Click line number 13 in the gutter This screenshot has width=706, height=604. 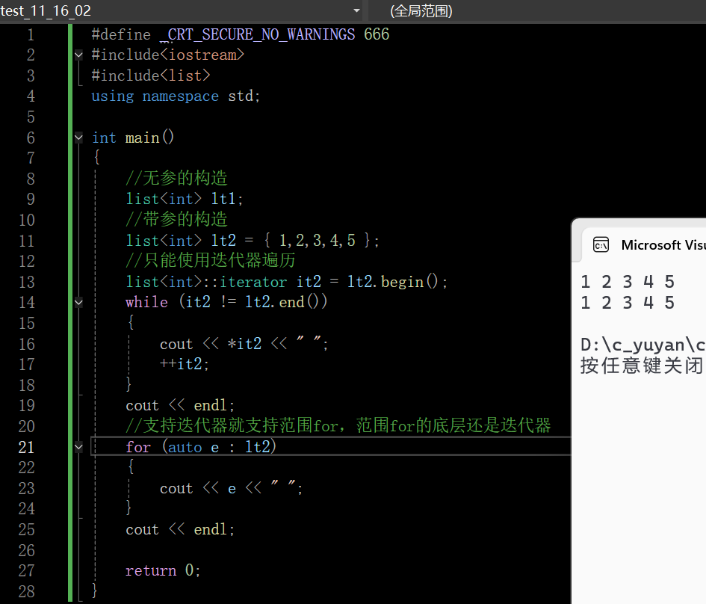(26, 282)
